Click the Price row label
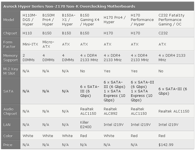Viewport: 196px width, 151px height. pos(8,145)
